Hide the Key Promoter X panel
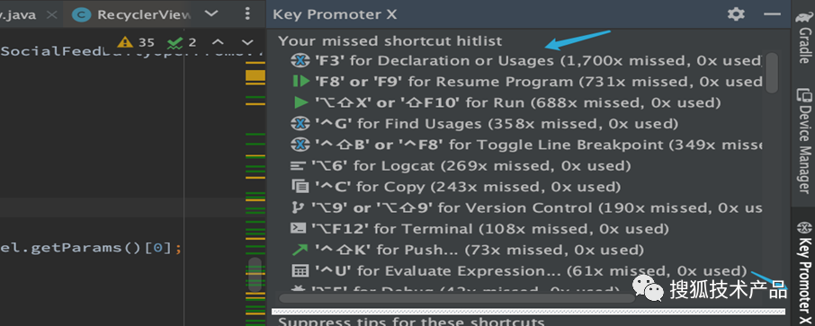The width and height of the screenshot is (815, 326). pyautogui.click(x=773, y=14)
